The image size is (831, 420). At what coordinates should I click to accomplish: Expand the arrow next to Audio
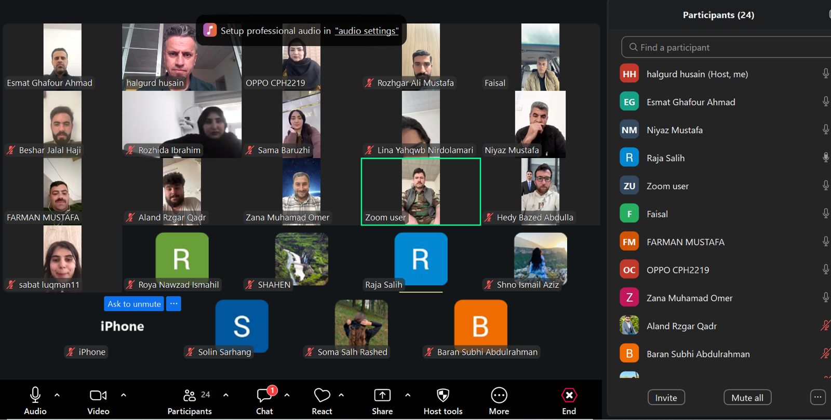pyautogui.click(x=57, y=395)
